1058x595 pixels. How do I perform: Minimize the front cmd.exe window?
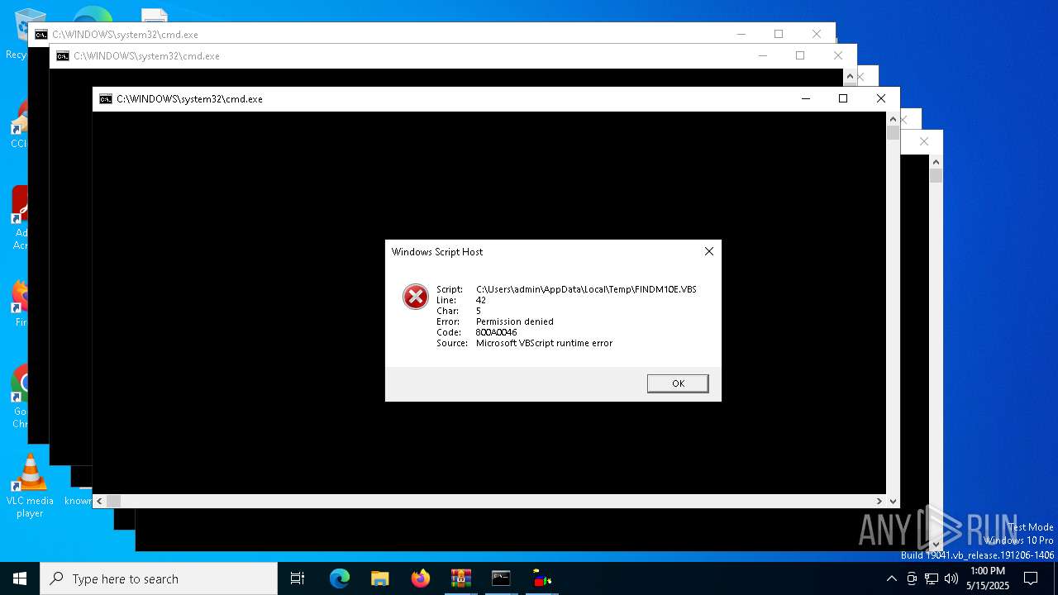tap(806, 99)
